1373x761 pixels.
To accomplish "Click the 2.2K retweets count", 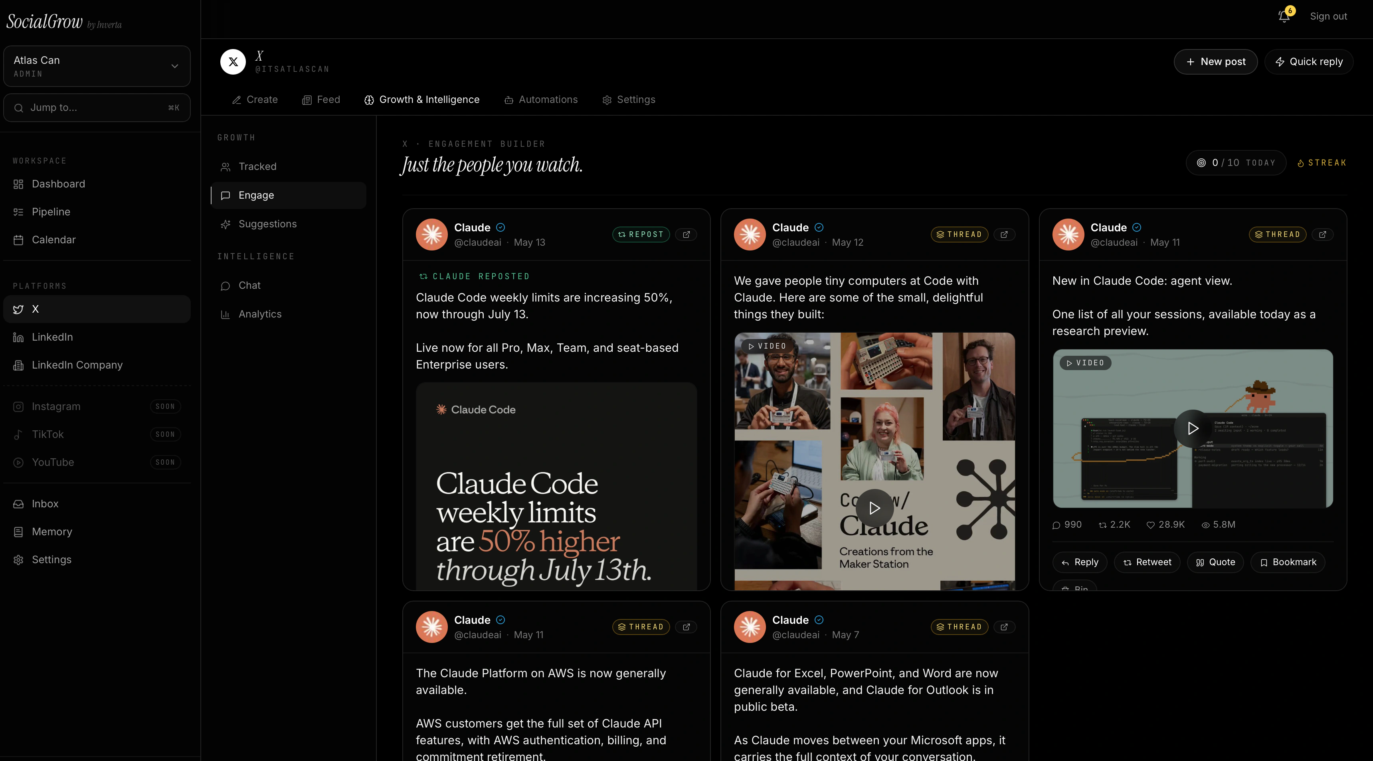I will point(1114,524).
